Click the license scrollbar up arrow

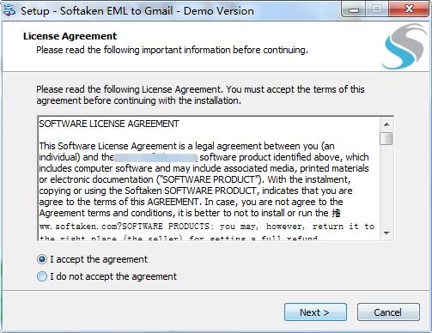click(386, 124)
